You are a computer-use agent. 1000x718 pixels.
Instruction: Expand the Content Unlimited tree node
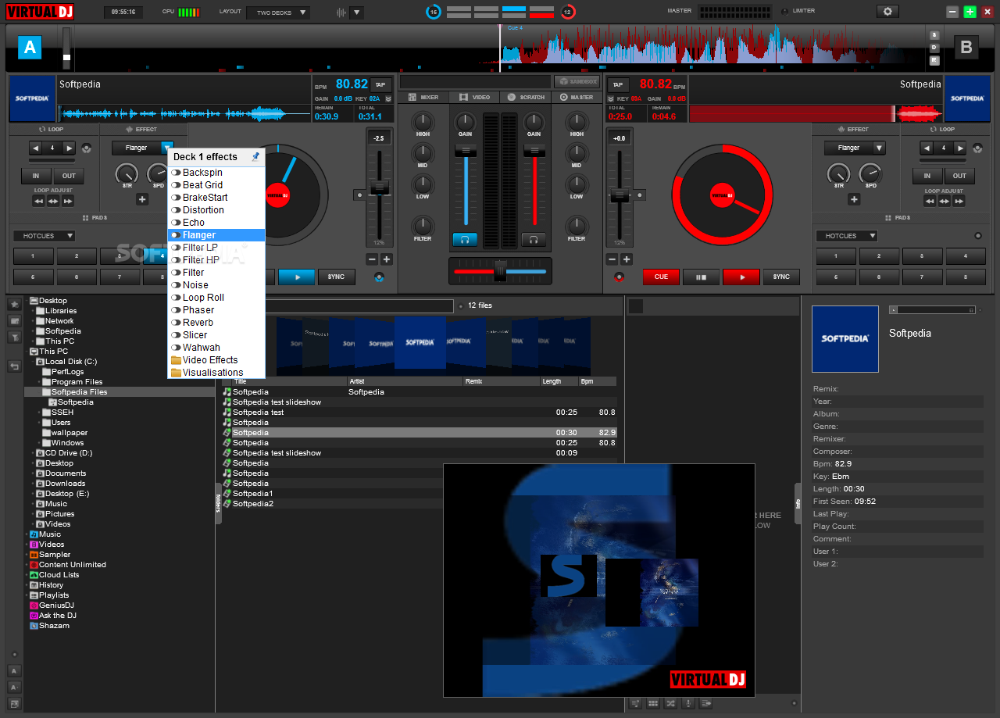coord(27,565)
